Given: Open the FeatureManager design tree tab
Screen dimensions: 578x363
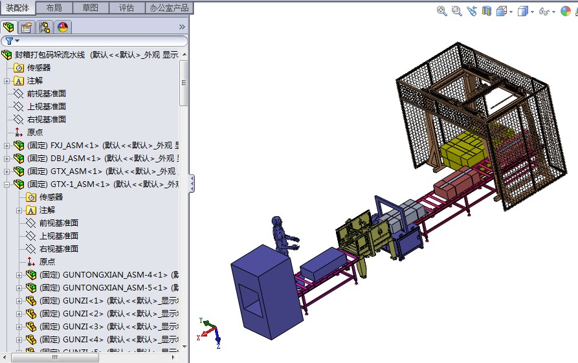Looking at the screenshot, I should coord(8,27).
